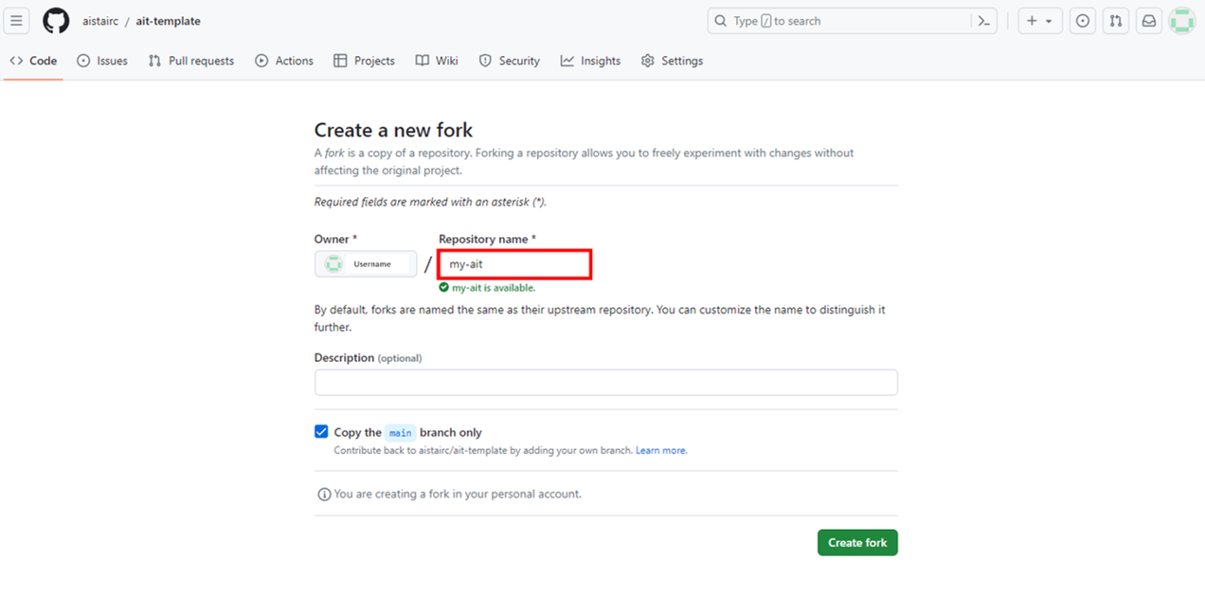1205x597 pixels.
Task: Open the Pull requests tab
Action: click(x=191, y=61)
